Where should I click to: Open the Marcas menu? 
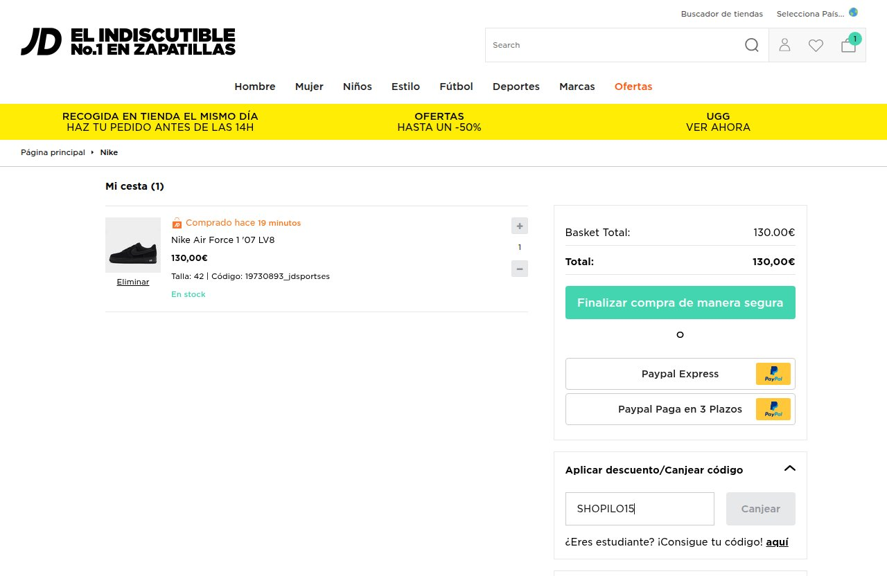click(x=577, y=87)
